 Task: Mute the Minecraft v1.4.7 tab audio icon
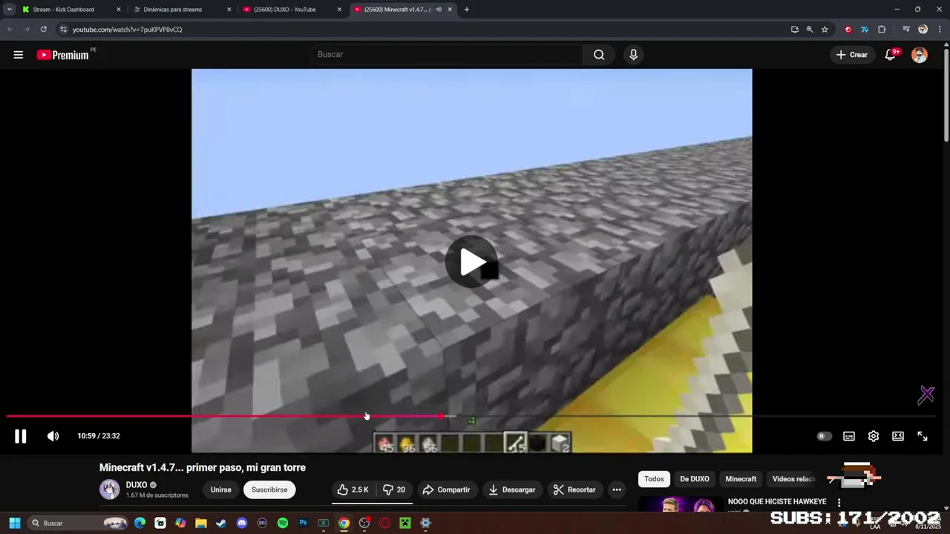click(439, 10)
